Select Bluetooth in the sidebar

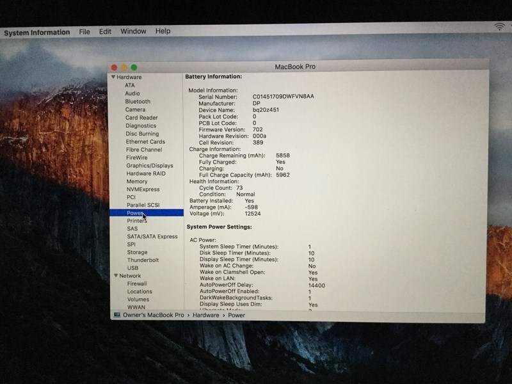pos(138,101)
